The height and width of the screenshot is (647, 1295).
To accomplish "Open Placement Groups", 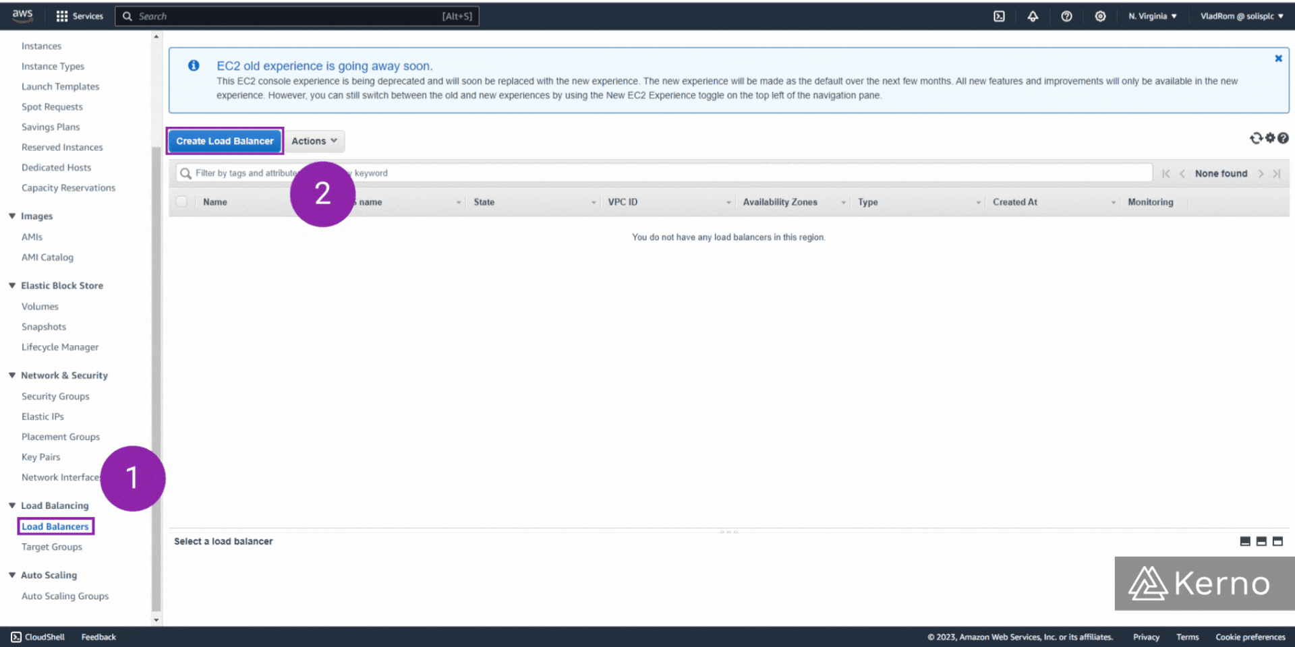I will click(x=61, y=437).
